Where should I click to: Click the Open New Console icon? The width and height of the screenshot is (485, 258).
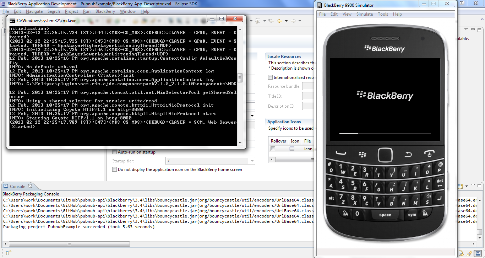461,186
